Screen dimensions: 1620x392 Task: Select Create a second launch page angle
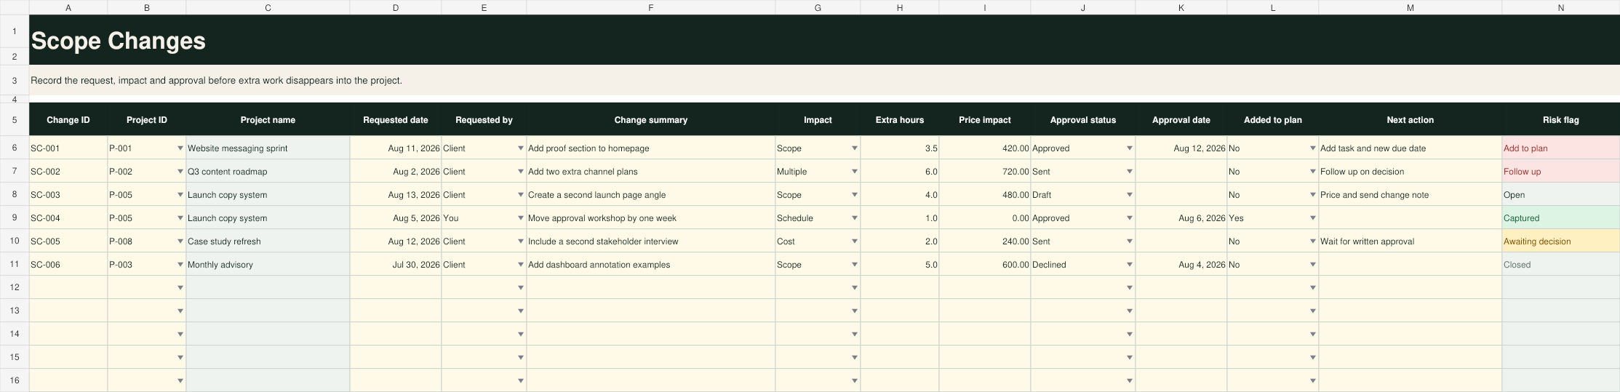tap(651, 195)
